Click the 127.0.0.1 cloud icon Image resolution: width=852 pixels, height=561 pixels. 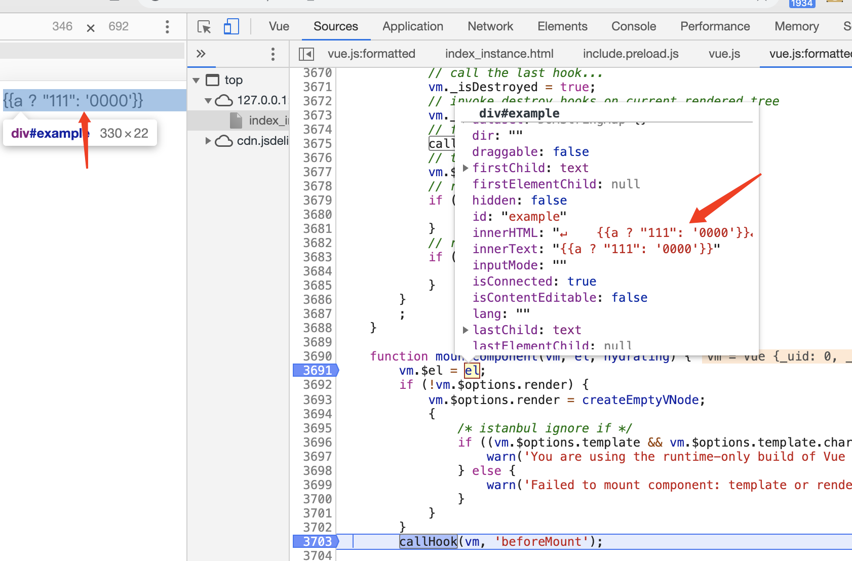click(x=224, y=100)
